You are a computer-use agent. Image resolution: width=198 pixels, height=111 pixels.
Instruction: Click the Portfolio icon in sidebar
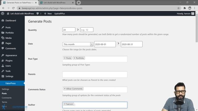coord(3,33)
